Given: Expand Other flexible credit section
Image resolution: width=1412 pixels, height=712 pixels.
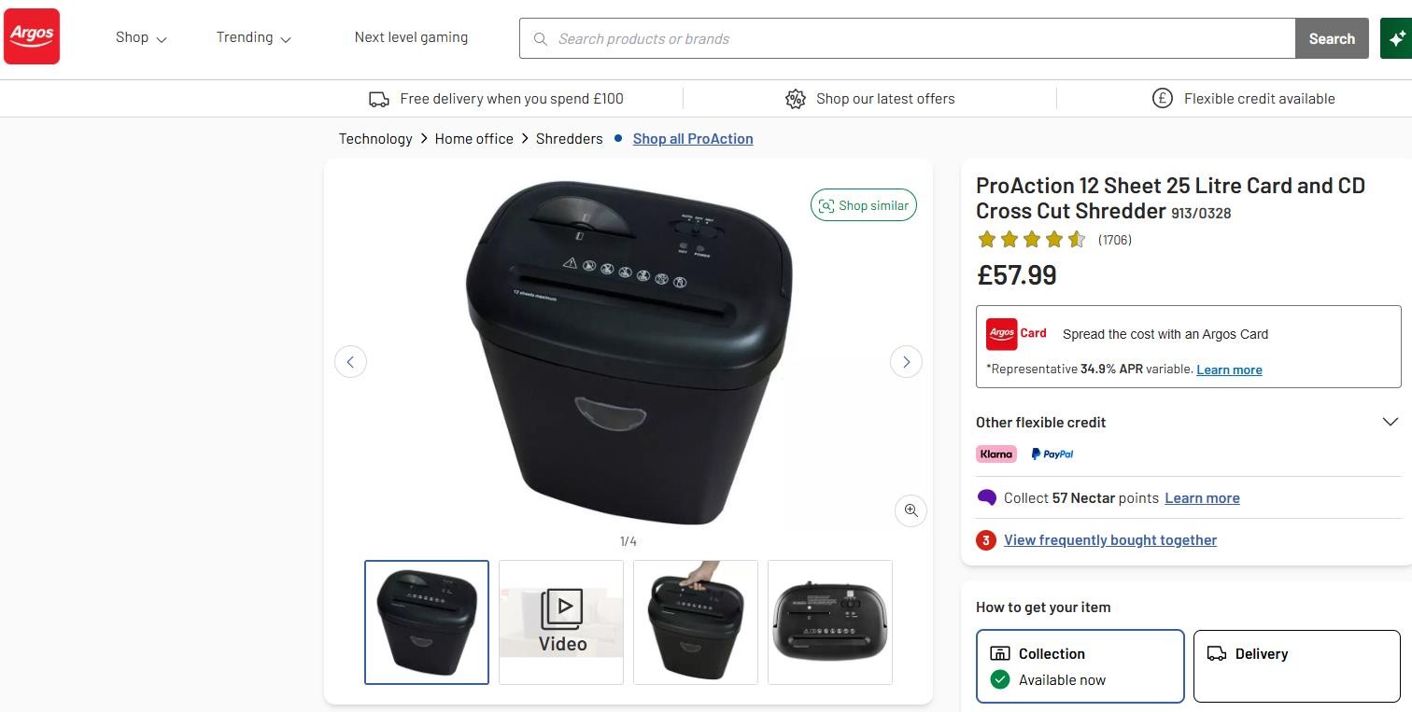Looking at the screenshot, I should (x=1390, y=422).
